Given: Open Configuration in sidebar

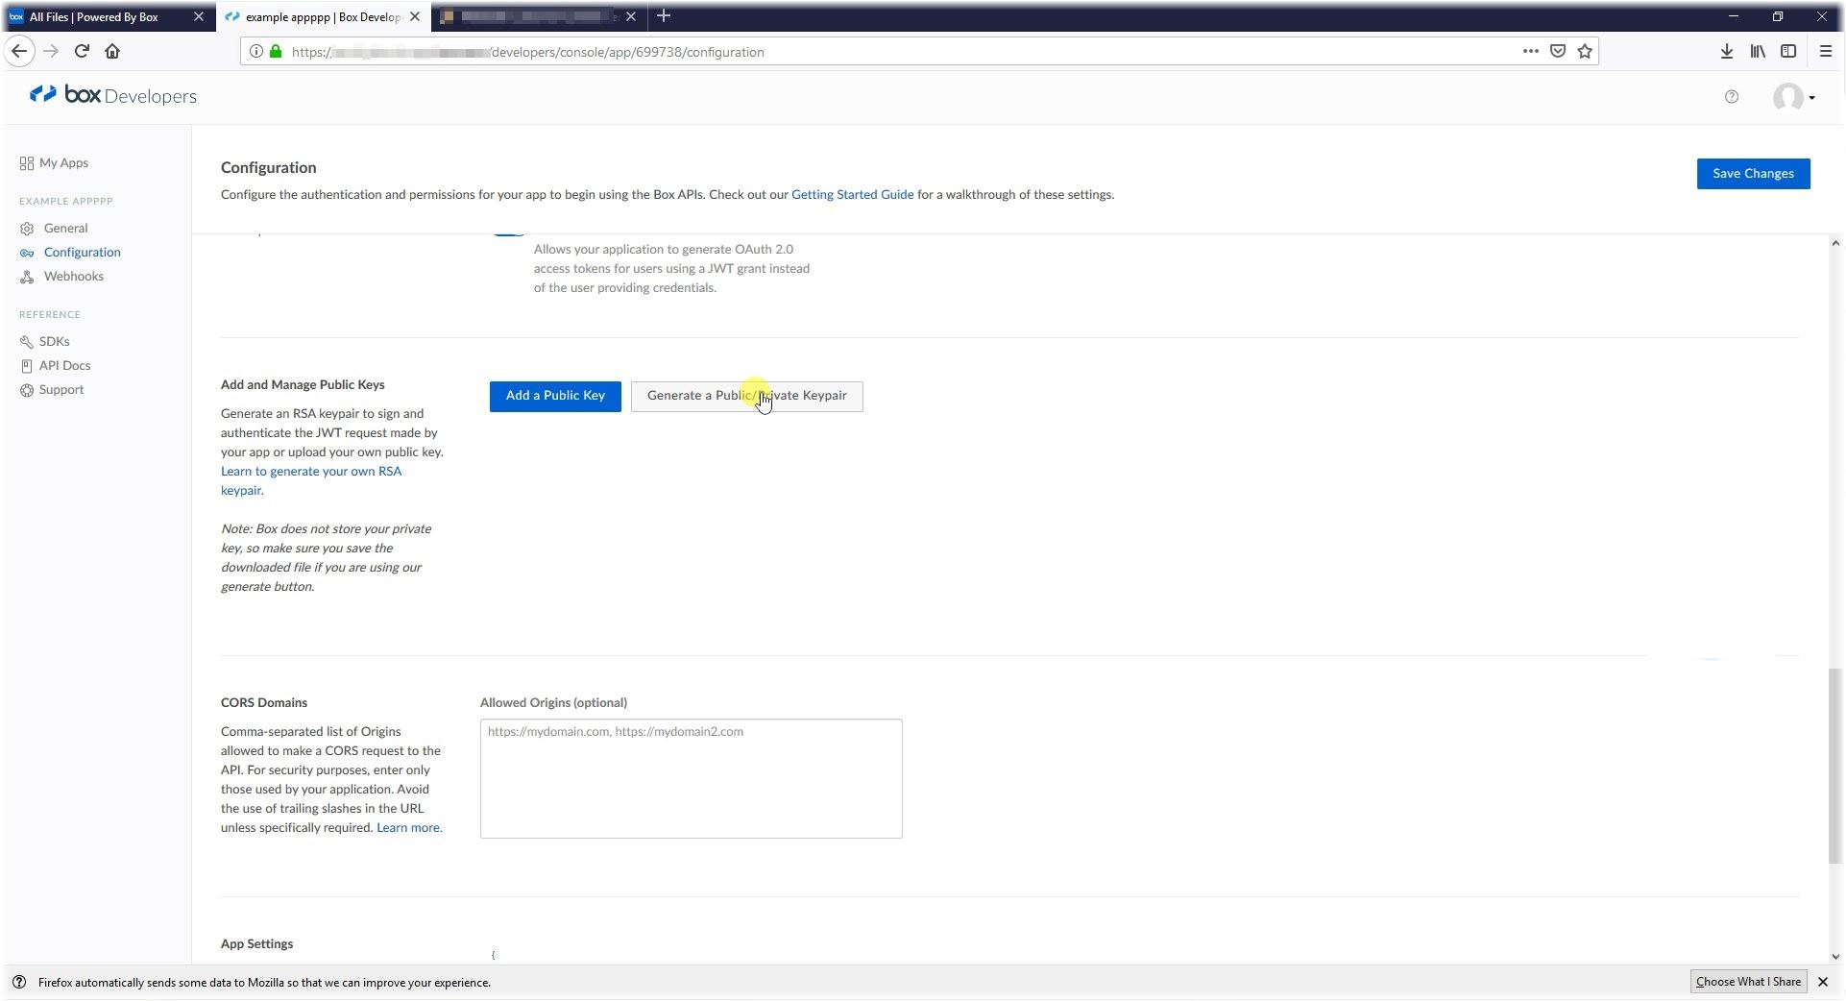Looking at the screenshot, I should coord(70,253).
